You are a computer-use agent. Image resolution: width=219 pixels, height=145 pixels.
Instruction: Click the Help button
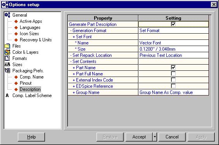pyautogui.click(x=31, y=137)
